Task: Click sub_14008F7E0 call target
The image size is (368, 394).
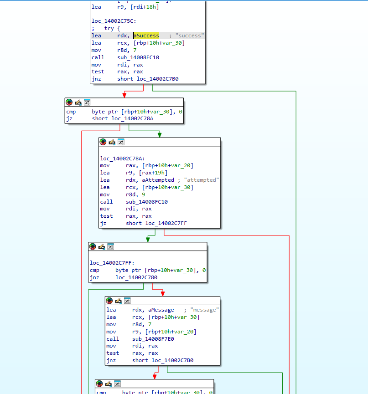Action: pyautogui.click(x=153, y=339)
